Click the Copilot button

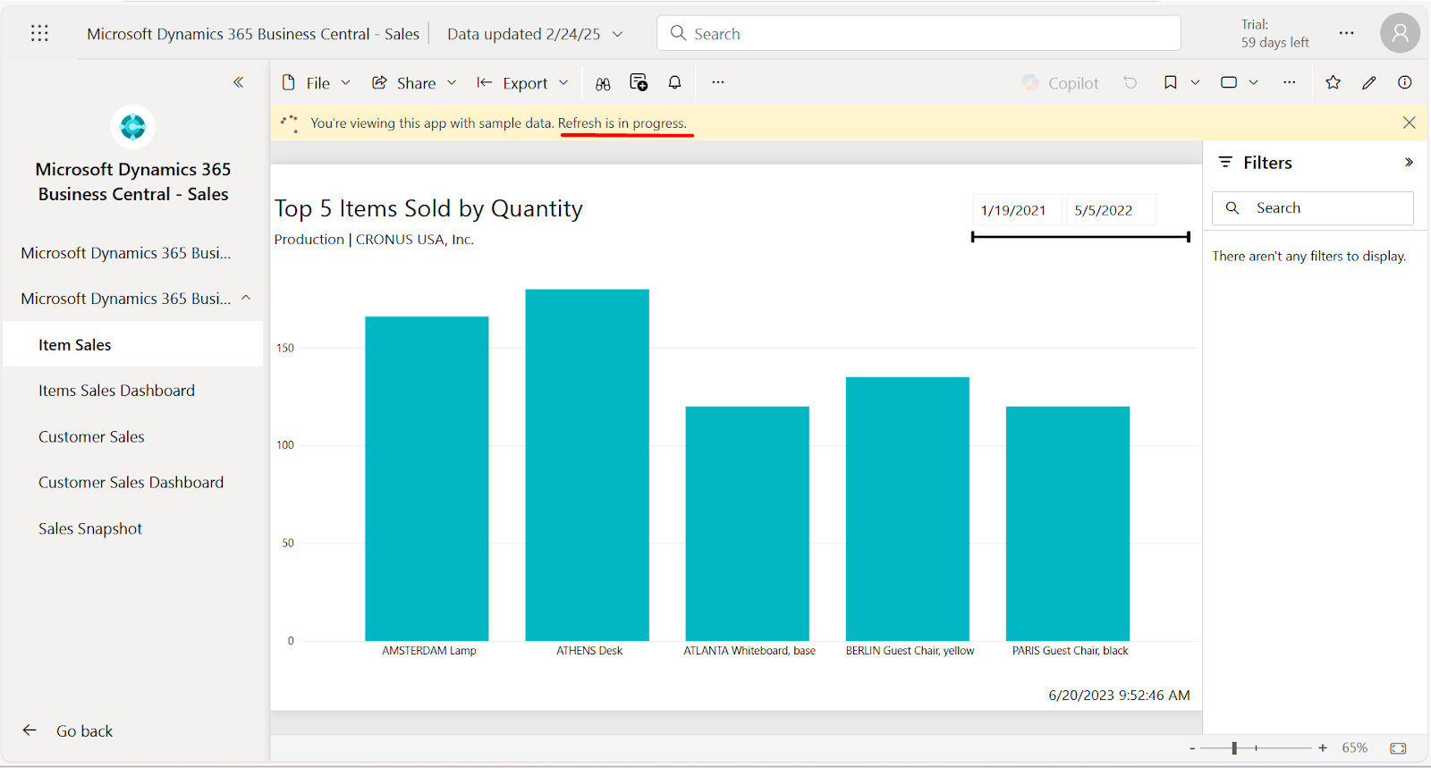coord(1061,83)
